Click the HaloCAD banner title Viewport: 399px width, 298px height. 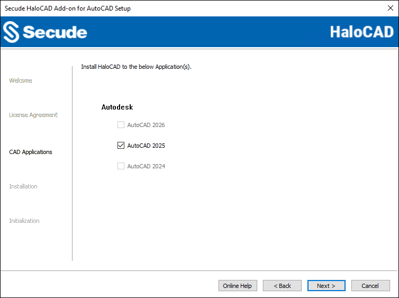[x=362, y=32]
